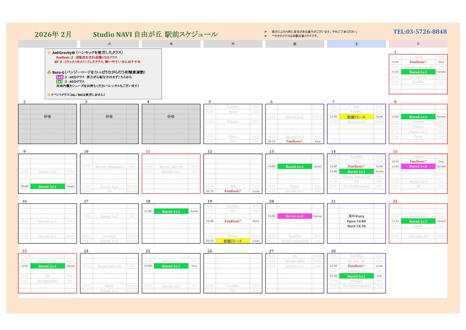Click the Studio NAVI 自由が丘 schedule title
This screenshot has width=466, height=330.
pos(155,34)
